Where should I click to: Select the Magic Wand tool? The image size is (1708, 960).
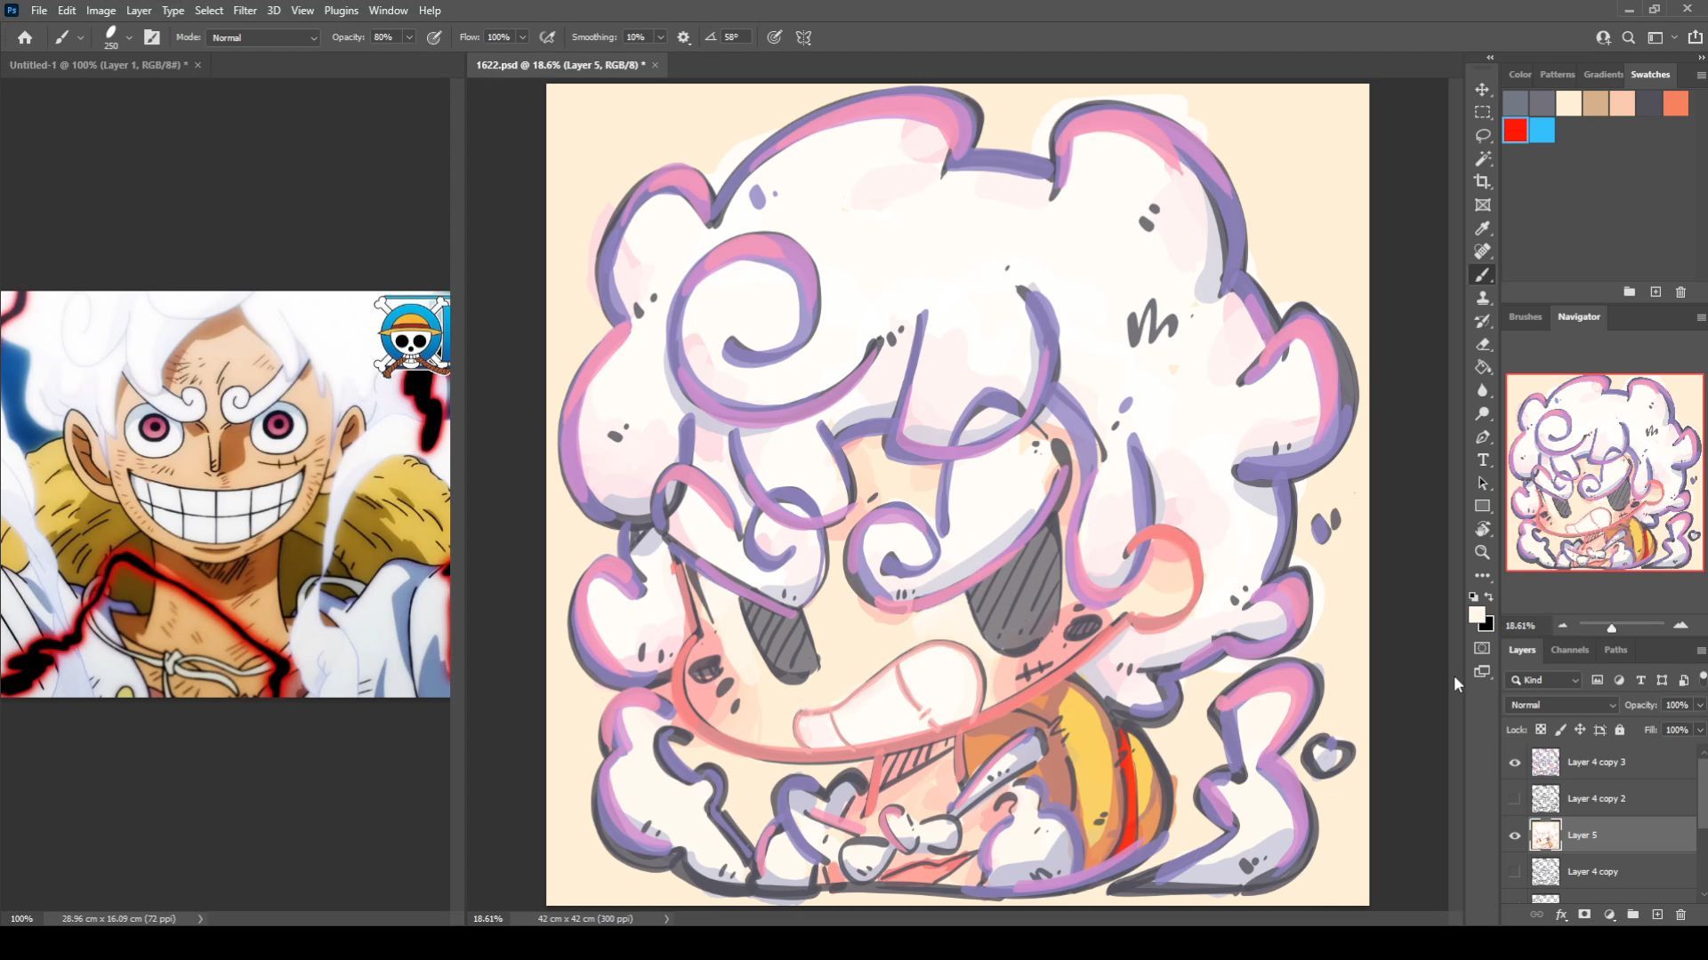1483,159
